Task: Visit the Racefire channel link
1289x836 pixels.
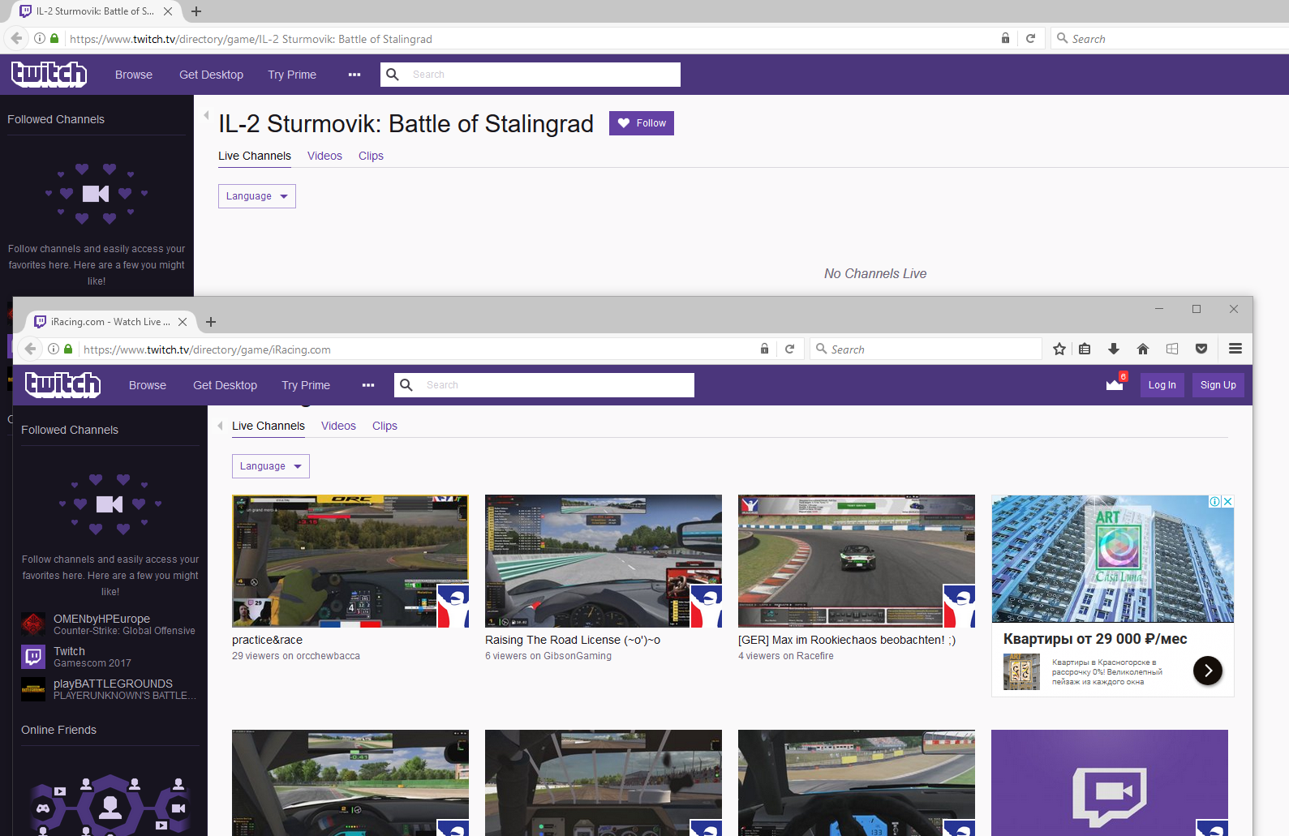Action: click(815, 656)
